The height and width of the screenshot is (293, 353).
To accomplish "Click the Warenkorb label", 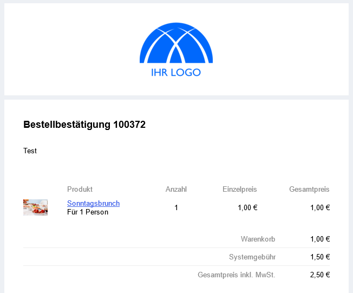I will 258,239.
